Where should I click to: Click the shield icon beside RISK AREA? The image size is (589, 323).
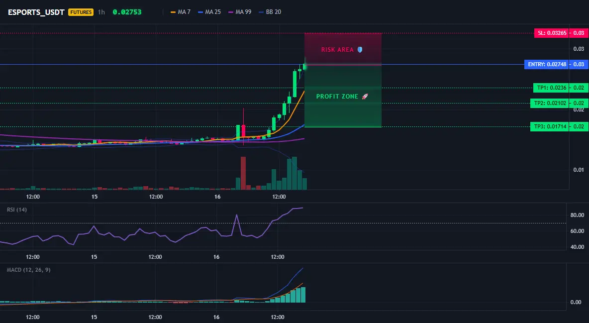360,50
